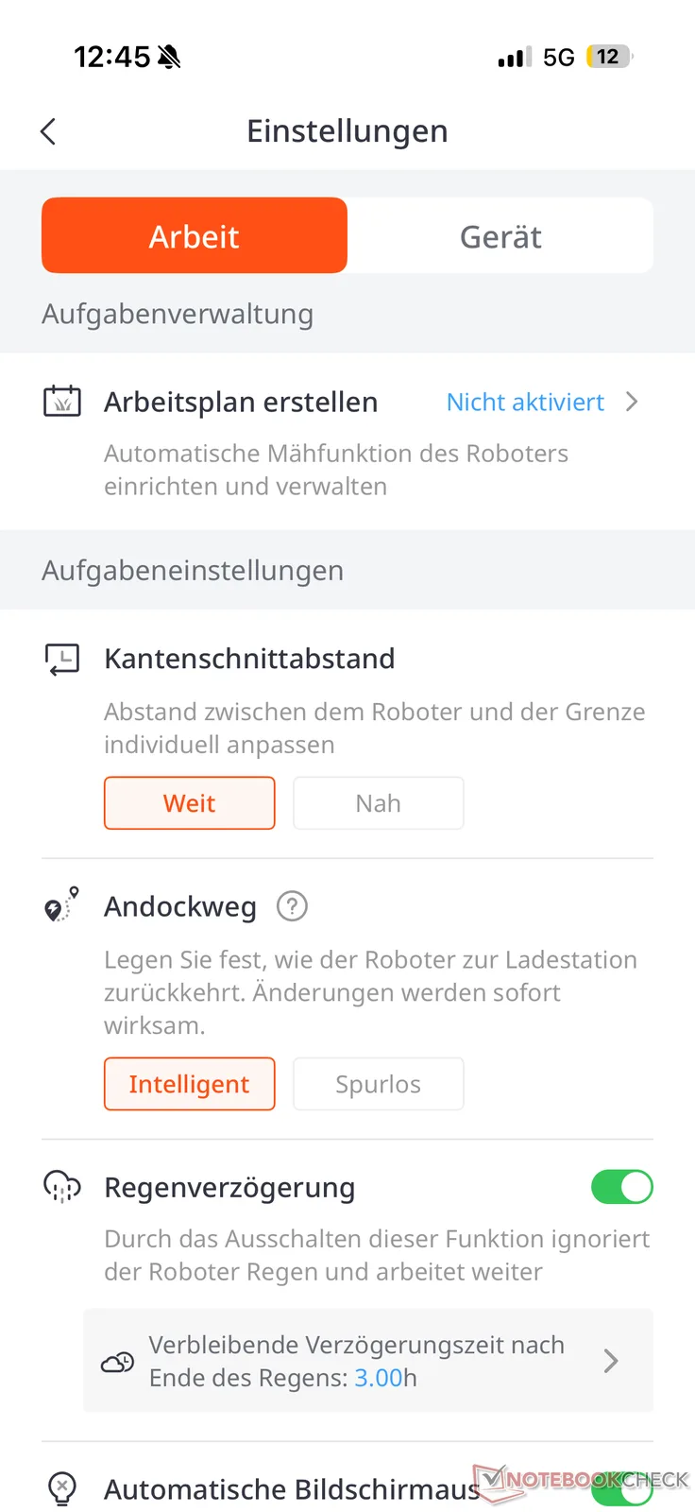The image size is (695, 1512).
Task: Select the Nah edge distance option
Action: 379,803
